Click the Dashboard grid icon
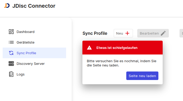This screenshot has height=101, width=183. (11, 32)
